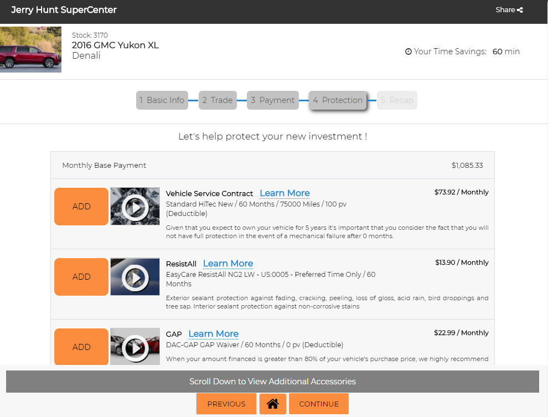This screenshot has width=548, height=417.
Task: Click the home icon button
Action: 272,404
